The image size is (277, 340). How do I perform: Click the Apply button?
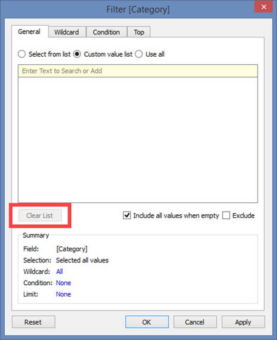[243, 322]
